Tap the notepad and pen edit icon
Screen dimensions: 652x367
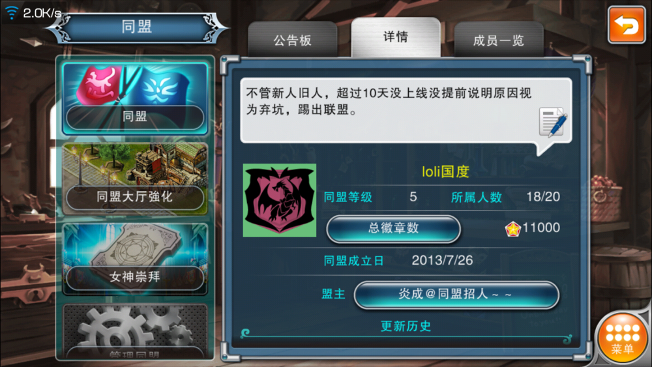[553, 122]
